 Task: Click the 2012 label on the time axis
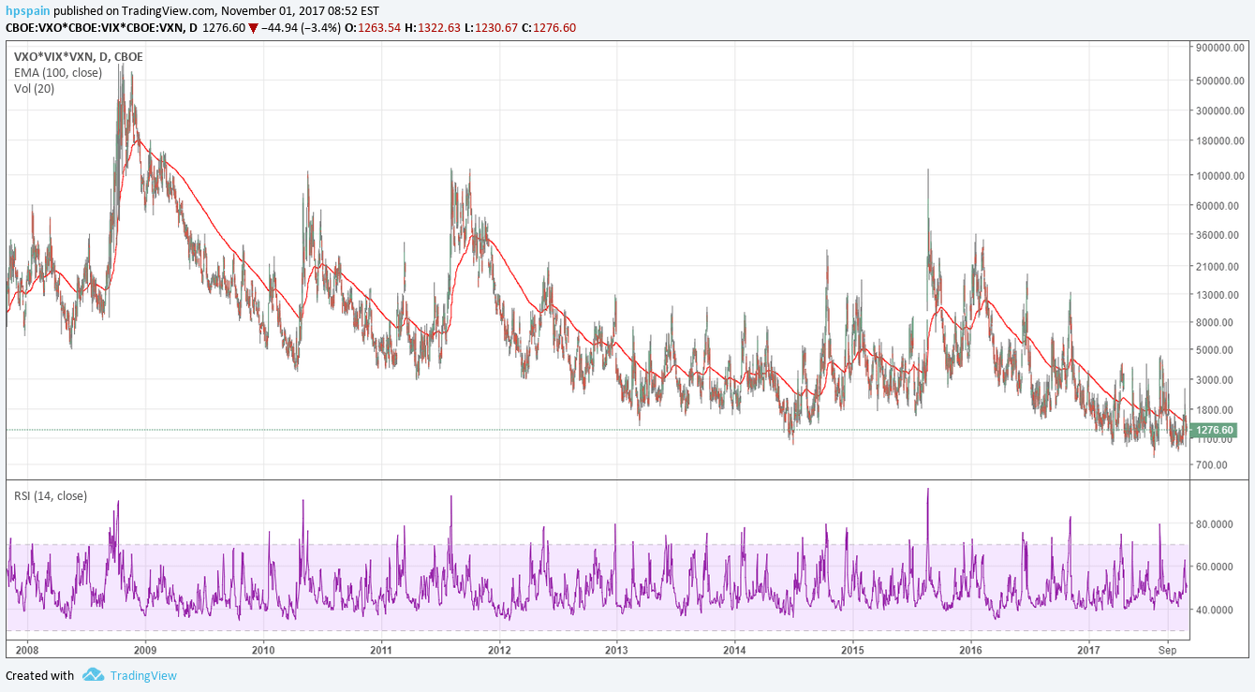(x=499, y=649)
